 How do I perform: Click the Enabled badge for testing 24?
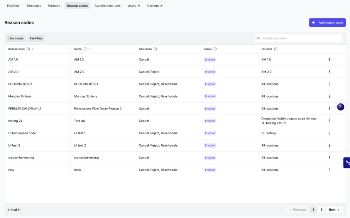click(x=210, y=121)
